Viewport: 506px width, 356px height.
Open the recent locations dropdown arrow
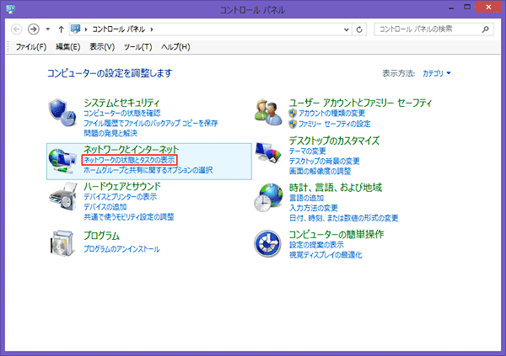click(x=48, y=29)
